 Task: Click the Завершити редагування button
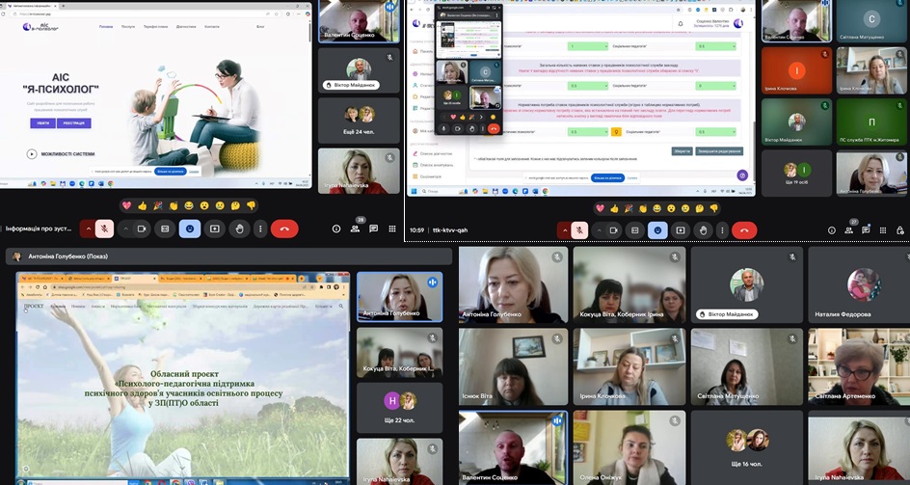point(720,150)
